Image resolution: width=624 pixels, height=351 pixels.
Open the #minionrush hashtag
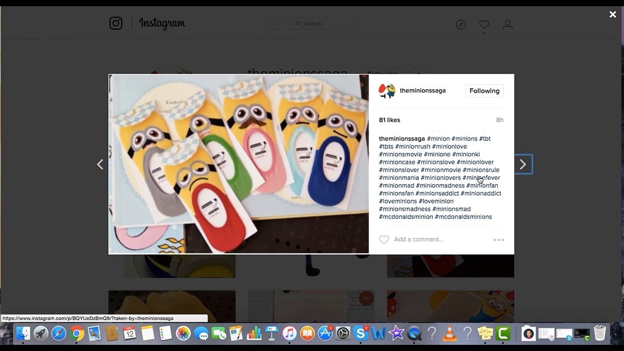click(x=413, y=146)
